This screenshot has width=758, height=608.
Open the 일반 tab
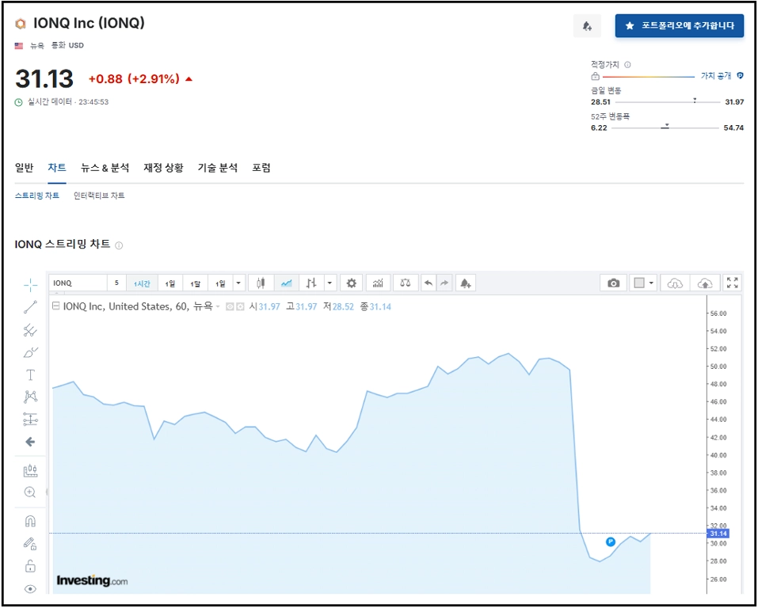25,168
